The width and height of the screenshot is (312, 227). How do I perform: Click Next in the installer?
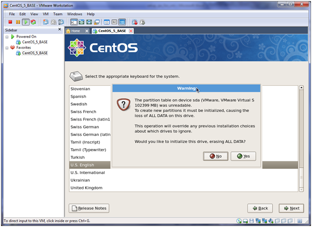[x=291, y=208]
